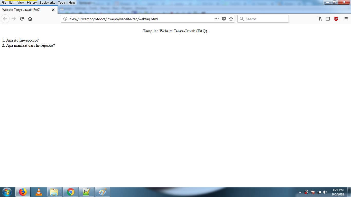Go to the Firefox home page
Screen dimensions: 351x197
pos(30,19)
